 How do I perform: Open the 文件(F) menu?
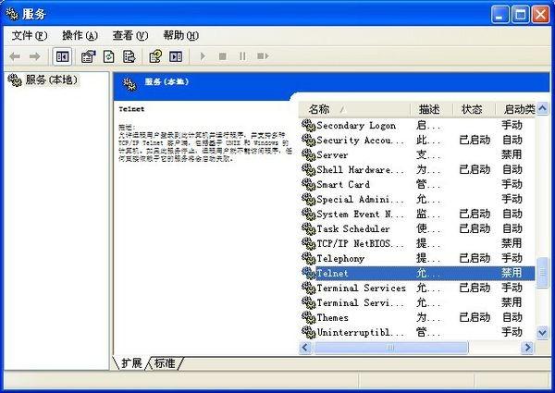[x=30, y=35]
